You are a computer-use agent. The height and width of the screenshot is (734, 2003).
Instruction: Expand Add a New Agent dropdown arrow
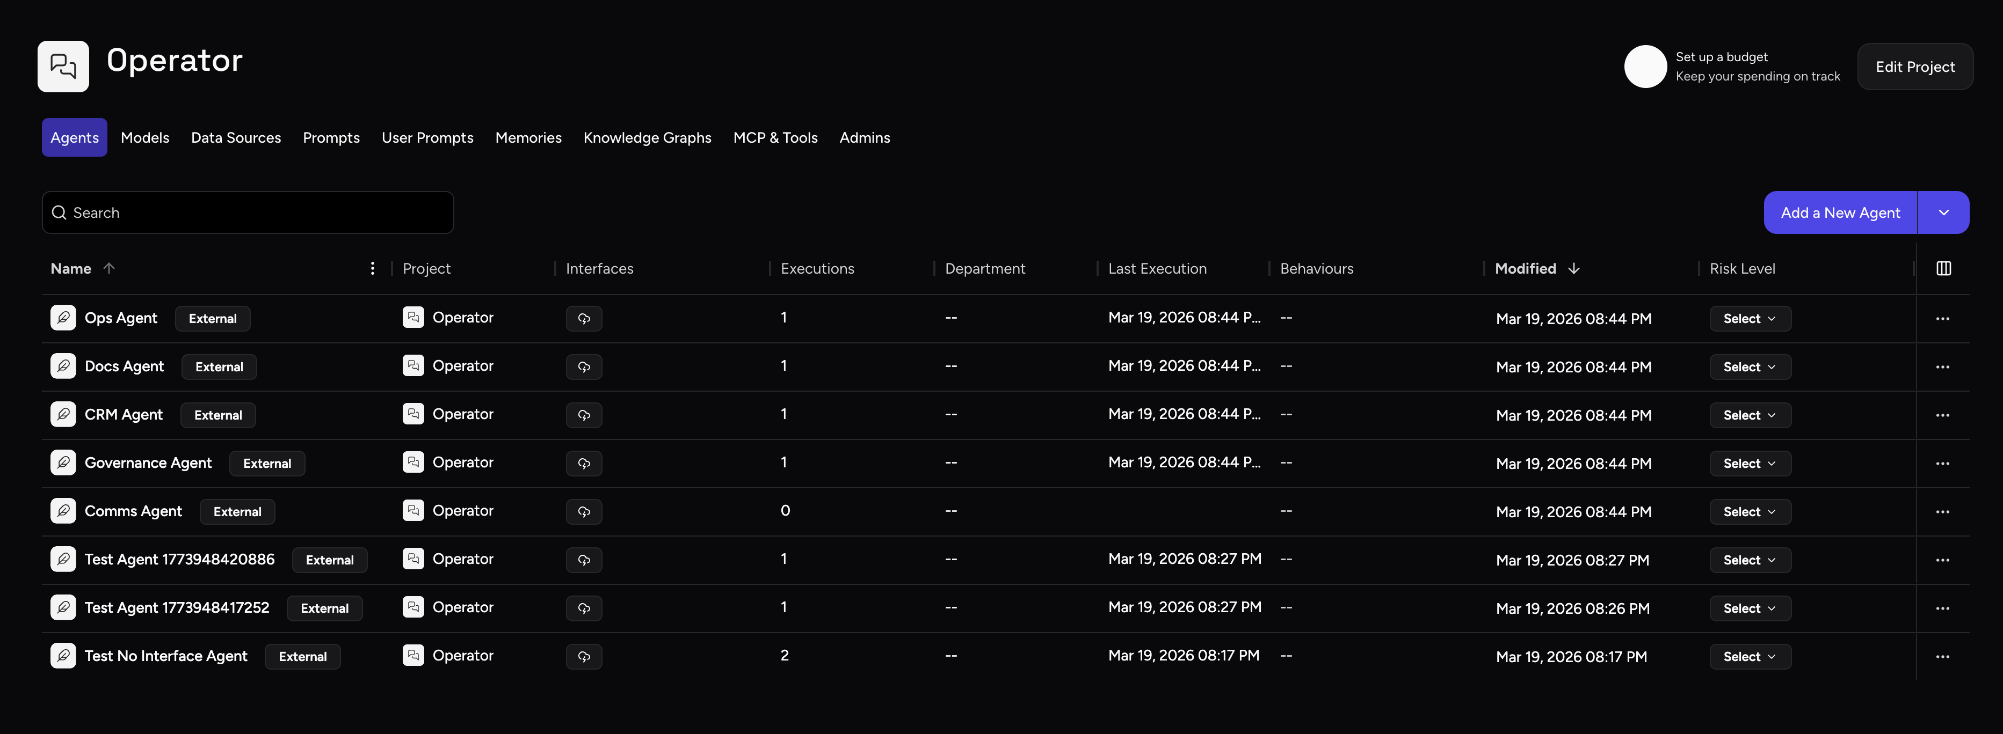click(1943, 213)
